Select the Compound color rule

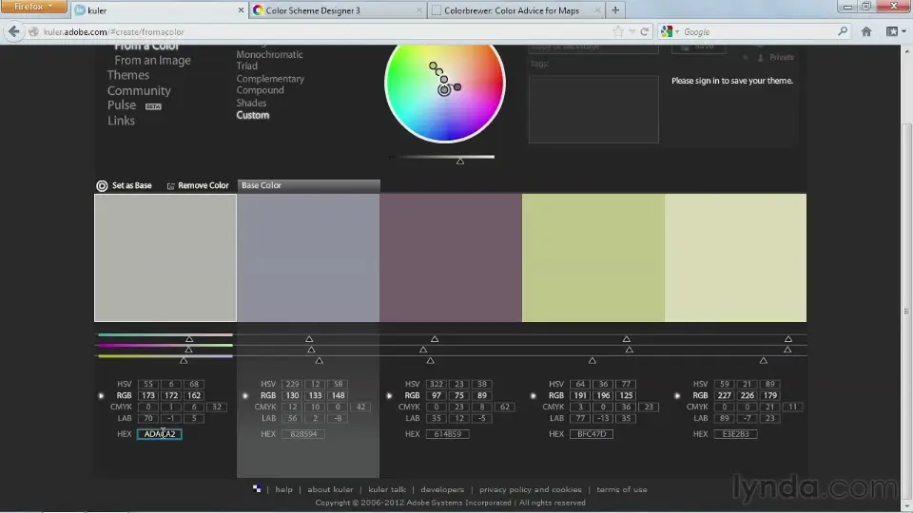[261, 90]
